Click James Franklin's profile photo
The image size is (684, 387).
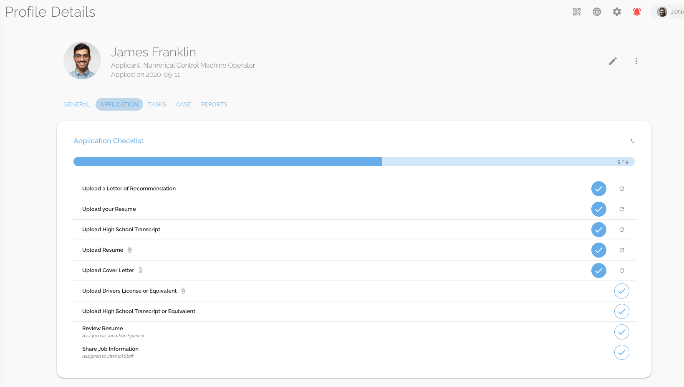click(82, 61)
